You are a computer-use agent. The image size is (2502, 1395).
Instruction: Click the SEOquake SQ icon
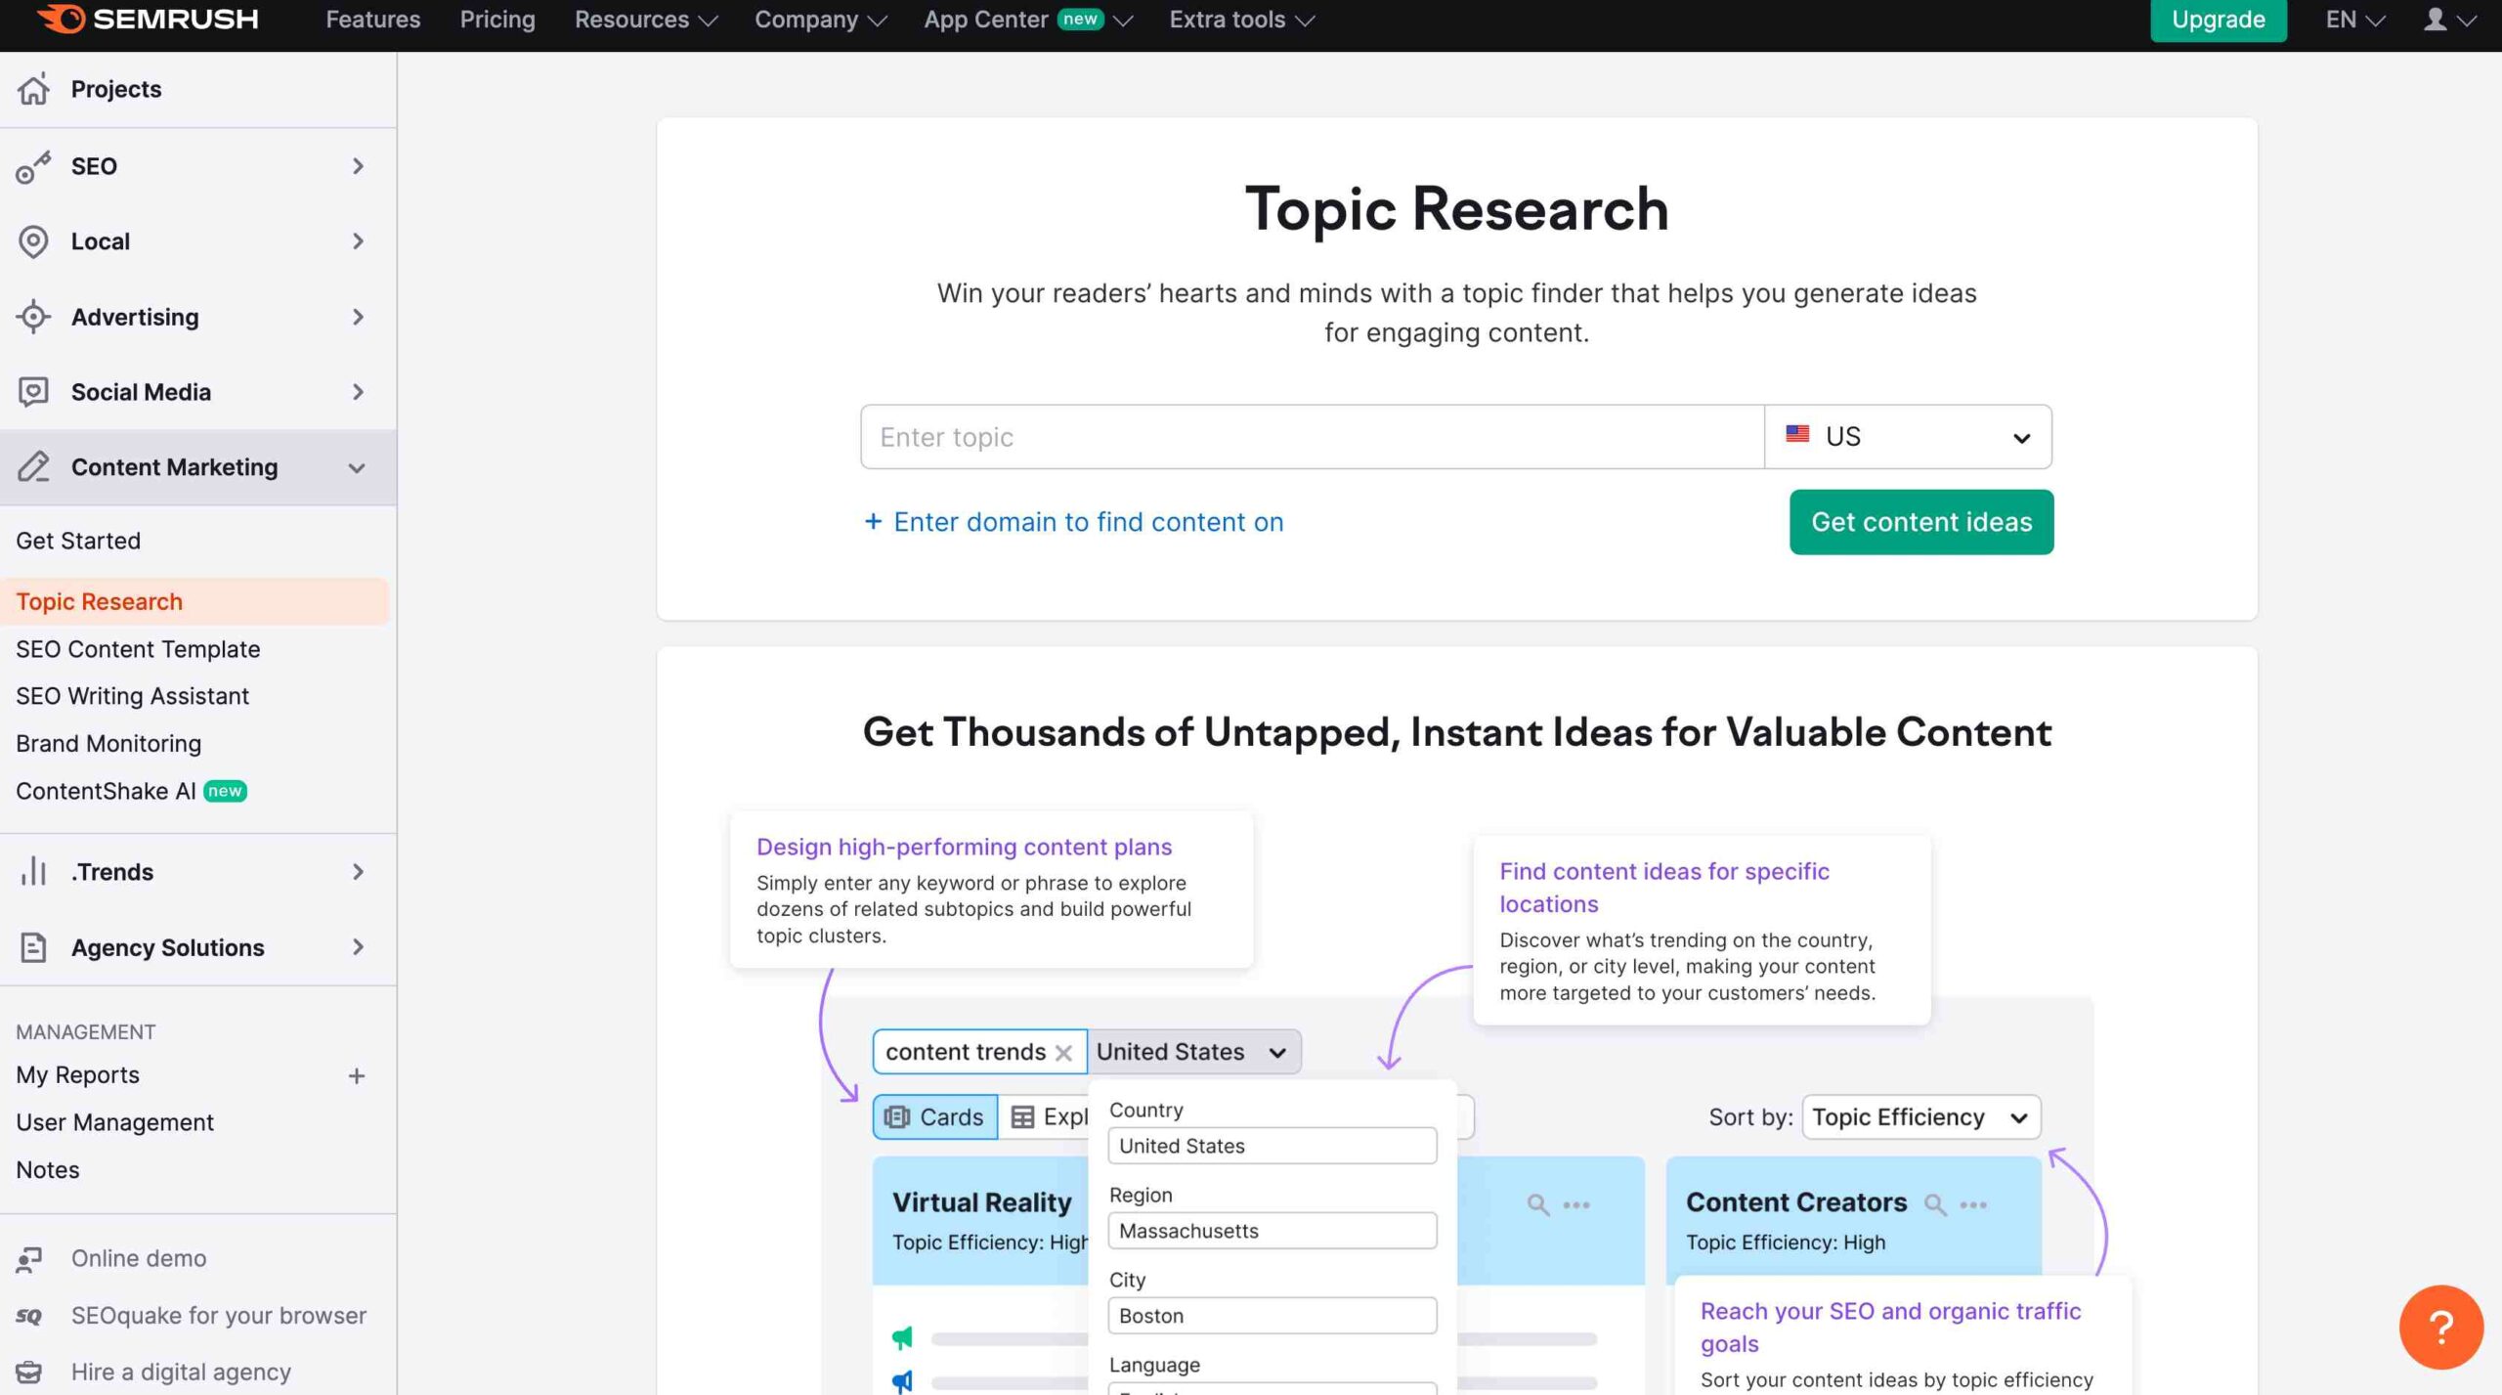coord(29,1316)
